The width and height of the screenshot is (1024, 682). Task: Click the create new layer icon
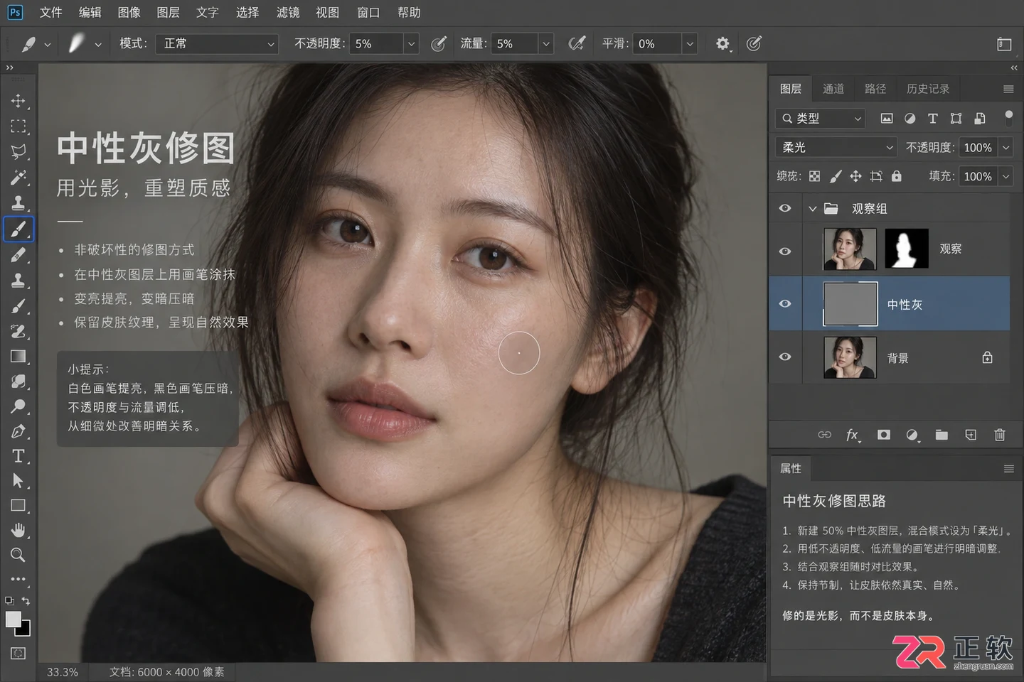[x=971, y=435]
